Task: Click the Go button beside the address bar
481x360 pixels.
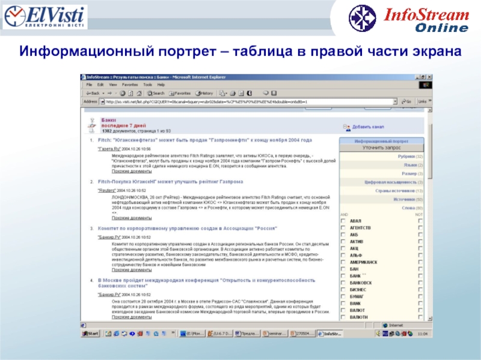Action: (x=407, y=101)
